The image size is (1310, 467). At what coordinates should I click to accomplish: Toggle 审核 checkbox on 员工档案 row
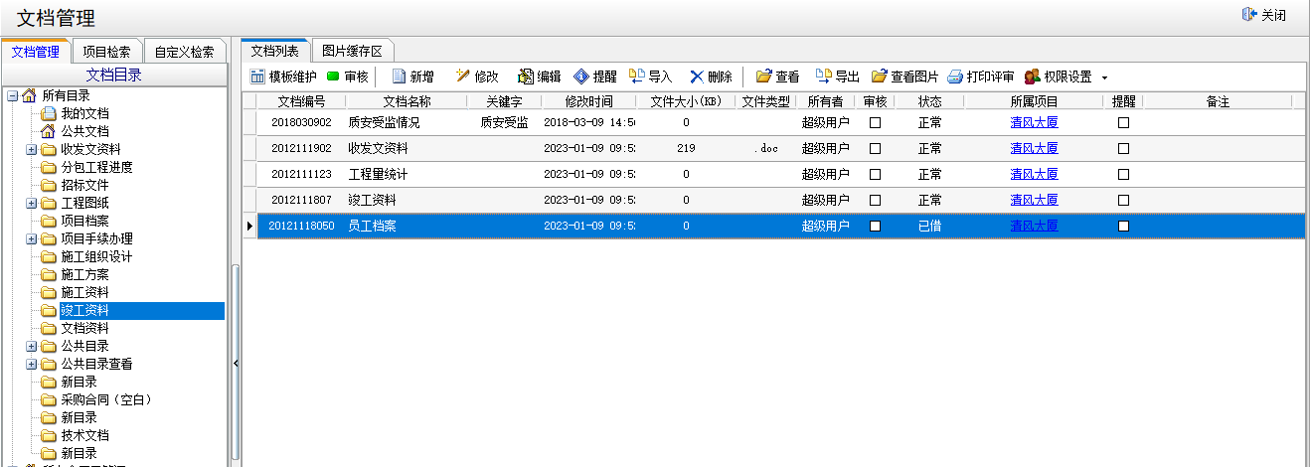876,227
